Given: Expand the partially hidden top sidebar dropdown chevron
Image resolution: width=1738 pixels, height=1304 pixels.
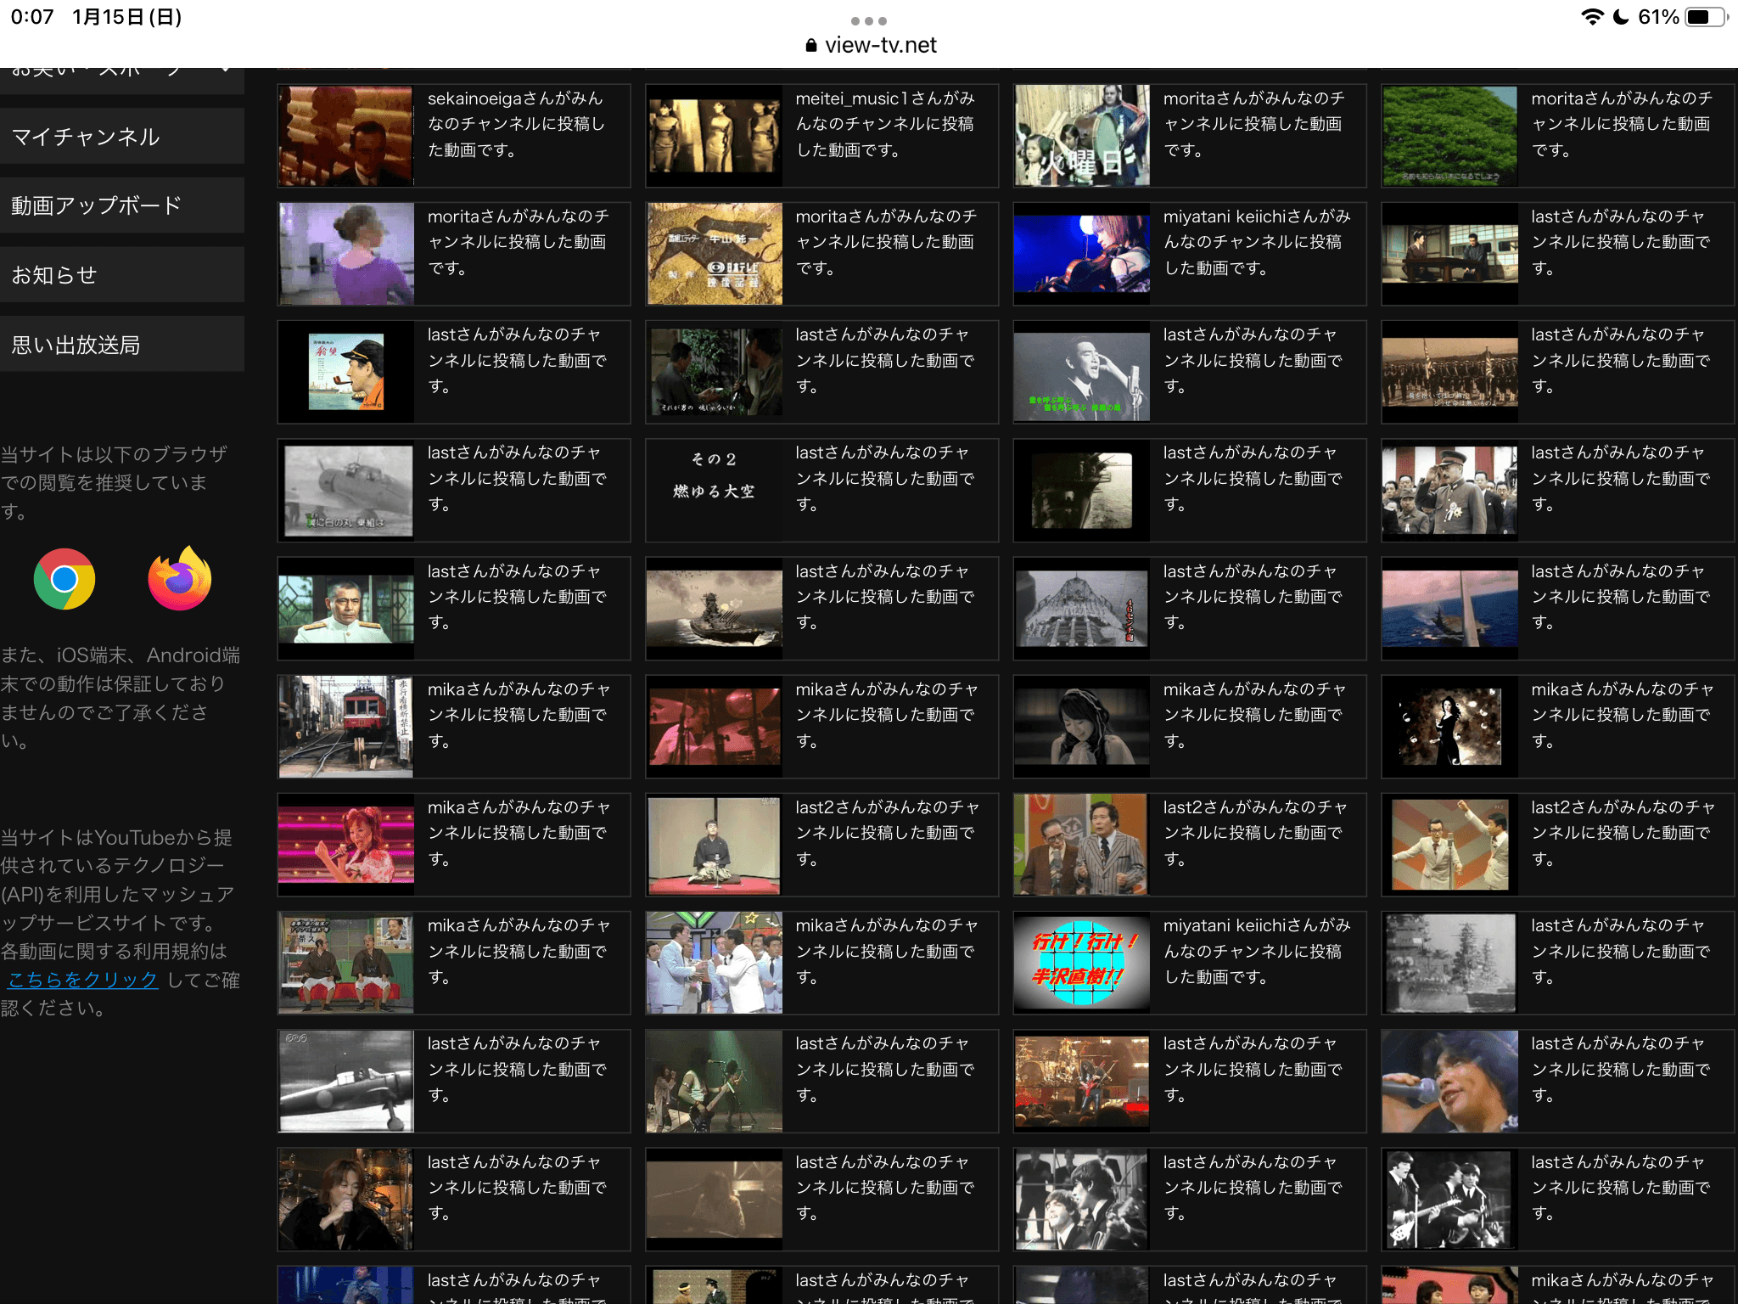Looking at the screenshot, I should pyautogui.click(x=225, y=70).
